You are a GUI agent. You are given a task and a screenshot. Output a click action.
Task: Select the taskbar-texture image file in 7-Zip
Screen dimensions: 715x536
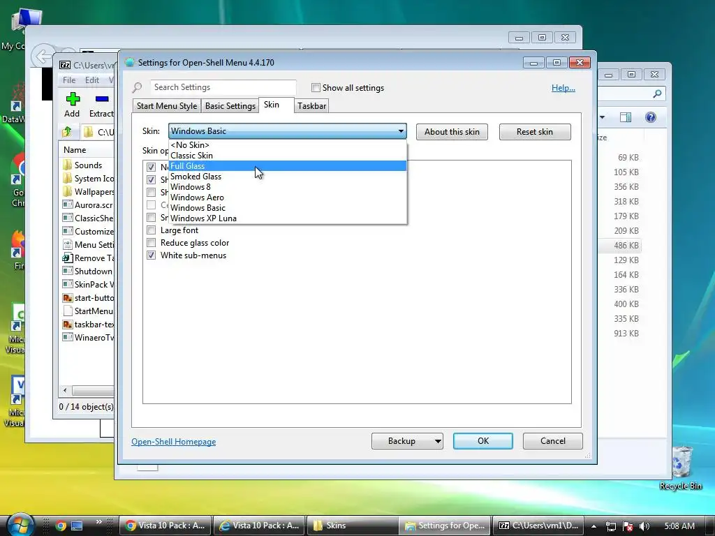89,324
